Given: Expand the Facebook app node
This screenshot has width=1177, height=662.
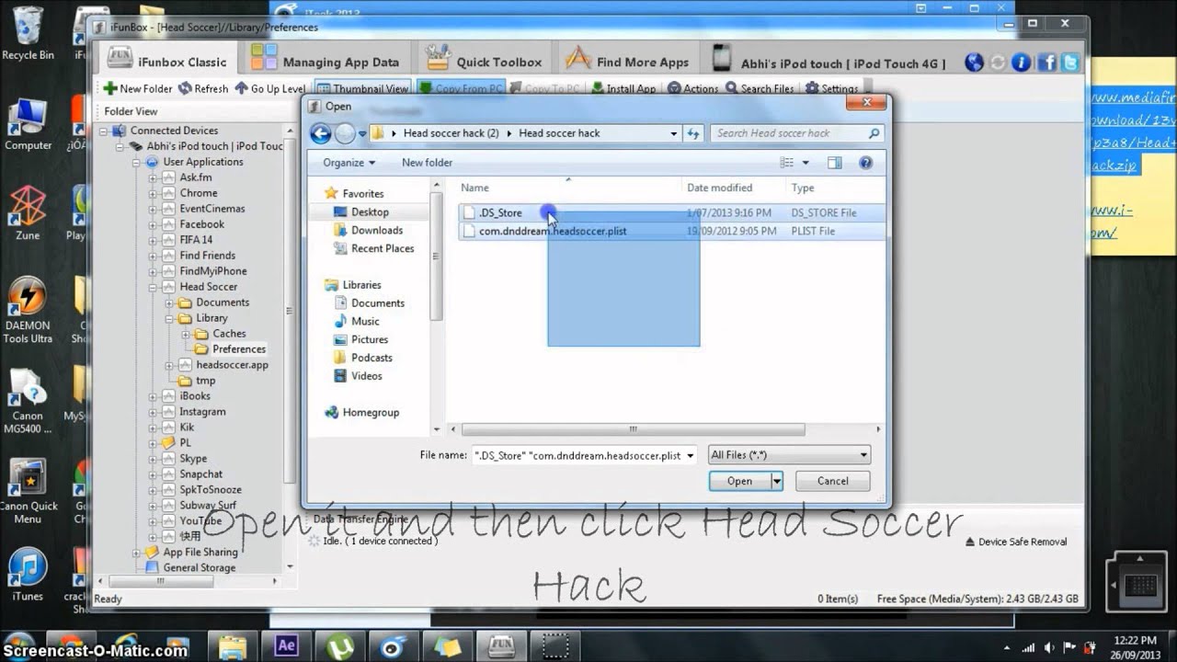Looking at the screenshot, I should (153, 224).
